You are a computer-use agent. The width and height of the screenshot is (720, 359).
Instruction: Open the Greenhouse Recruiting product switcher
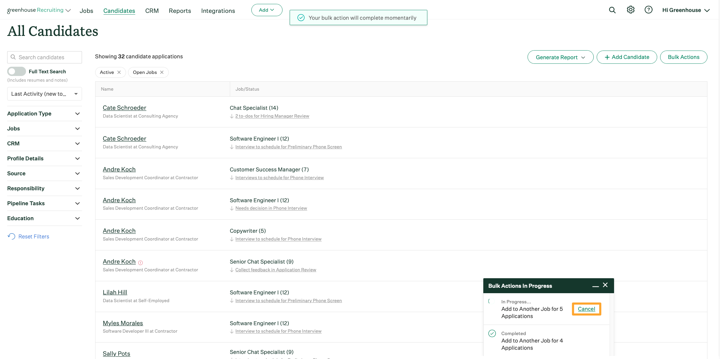[39, 10]
